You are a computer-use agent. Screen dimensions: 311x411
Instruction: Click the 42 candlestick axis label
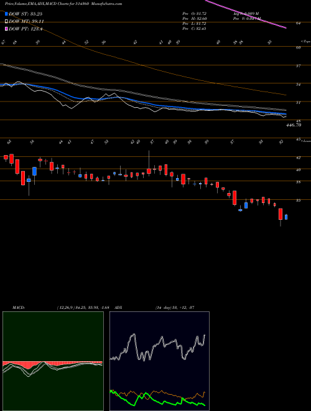(298, 158)
